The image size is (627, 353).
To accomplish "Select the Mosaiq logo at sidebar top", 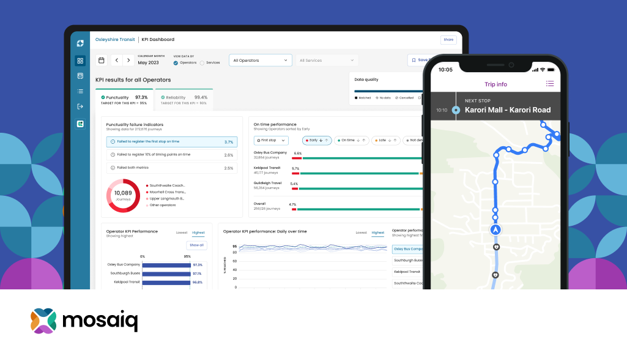I will 80,43.
